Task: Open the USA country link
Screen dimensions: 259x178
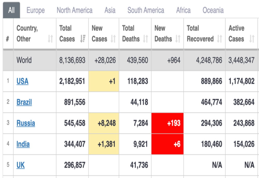Action: click(23, 81)
